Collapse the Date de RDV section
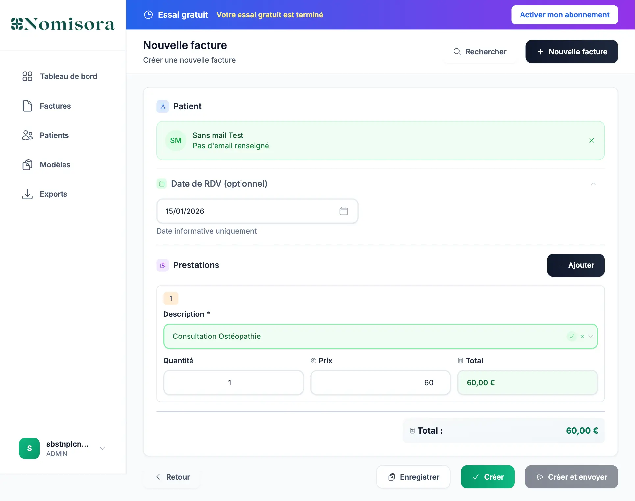 tap(593, 184)
